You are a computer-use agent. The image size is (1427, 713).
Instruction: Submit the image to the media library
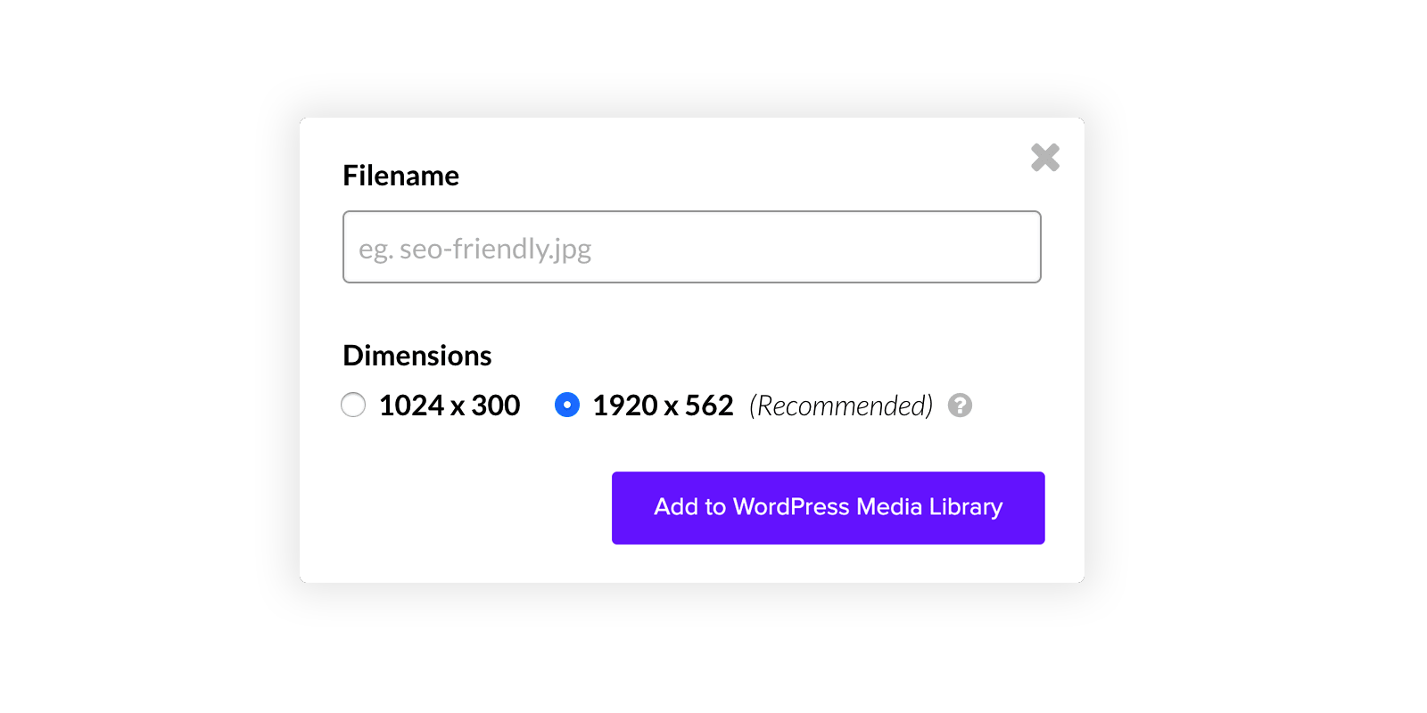point(828,507)
